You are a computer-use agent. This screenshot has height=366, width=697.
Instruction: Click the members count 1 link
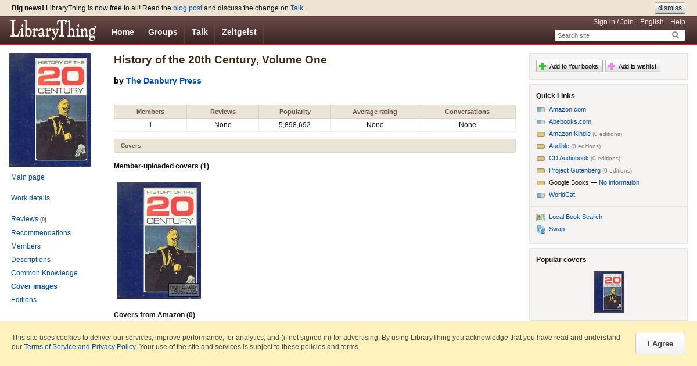pyautogui.click(x=150, y=125)
